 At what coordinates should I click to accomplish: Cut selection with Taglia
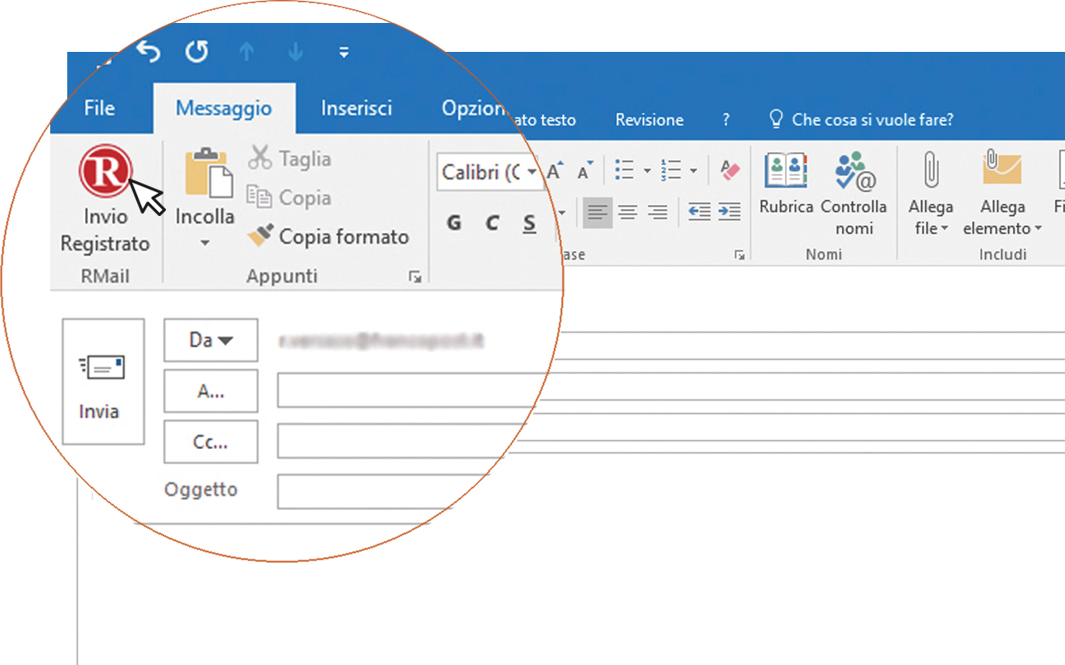[289, 158]
